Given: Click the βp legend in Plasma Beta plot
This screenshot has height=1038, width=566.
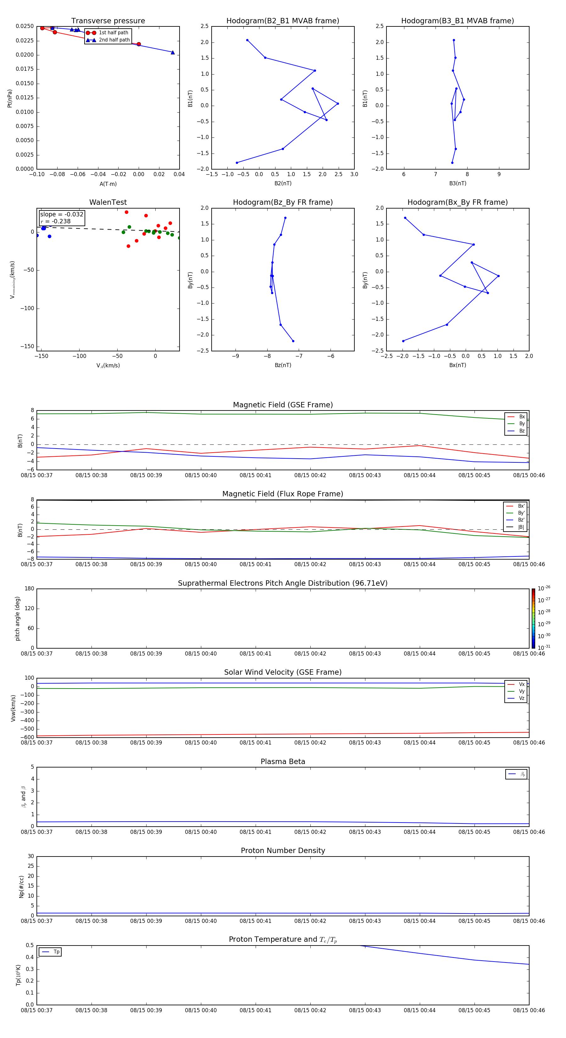Looking at the screenshot, I should 516,774.
